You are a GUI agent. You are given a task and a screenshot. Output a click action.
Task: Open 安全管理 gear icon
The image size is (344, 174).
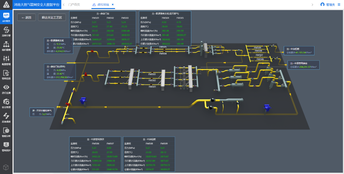(6, 103)
